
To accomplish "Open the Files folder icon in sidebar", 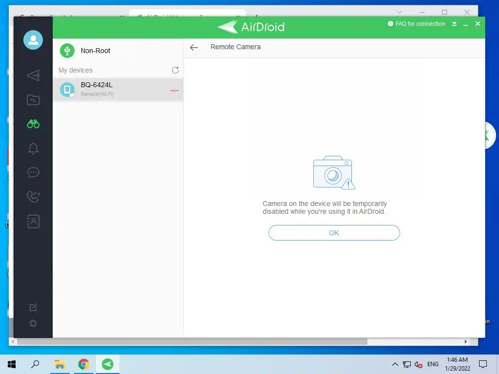I will tap(33, 100).
